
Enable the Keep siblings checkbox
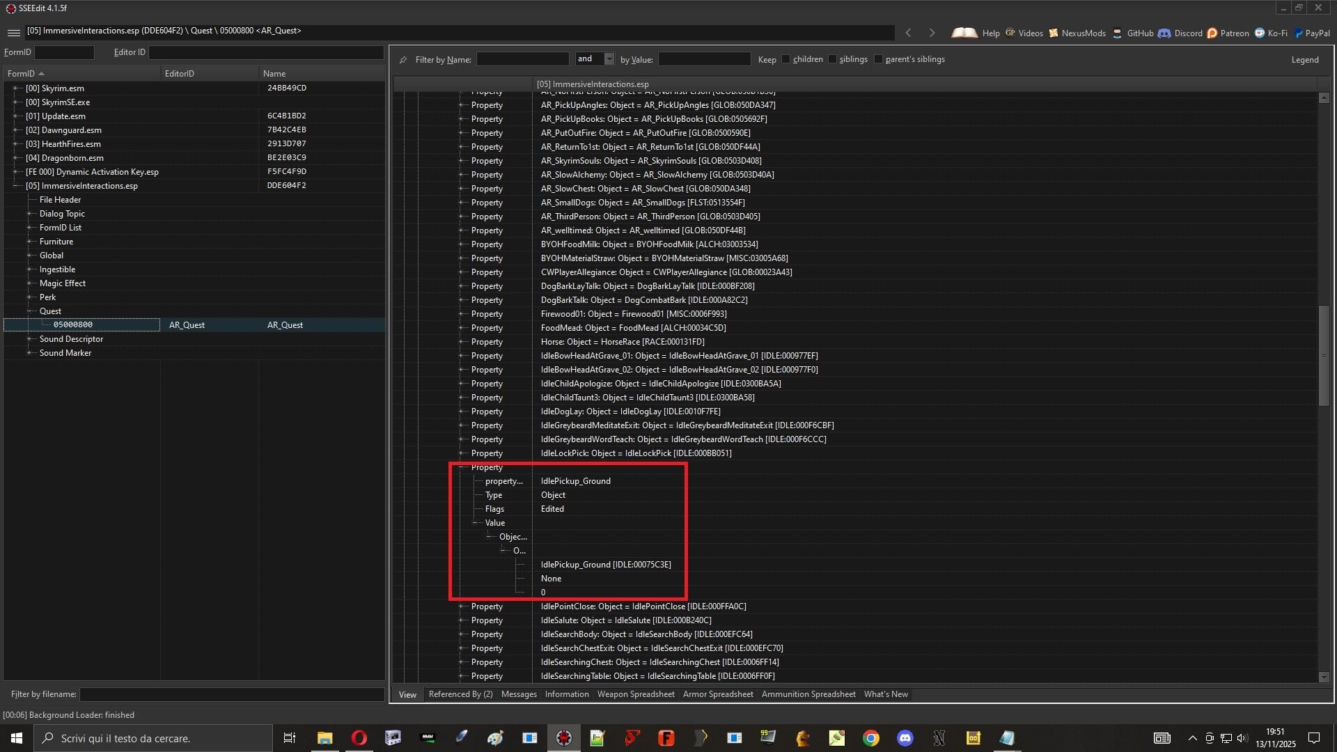(832, 59)
